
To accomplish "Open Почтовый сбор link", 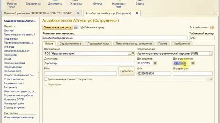I will pyautogui.click(x=13, y=71).
